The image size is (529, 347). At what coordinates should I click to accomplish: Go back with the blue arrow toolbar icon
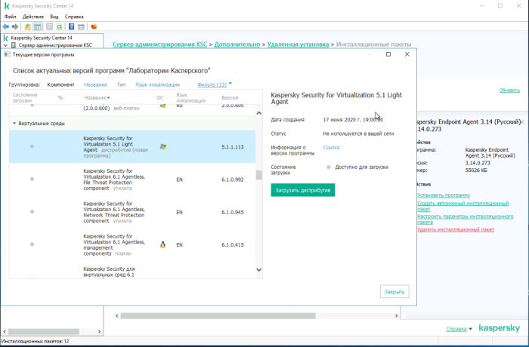6,26
